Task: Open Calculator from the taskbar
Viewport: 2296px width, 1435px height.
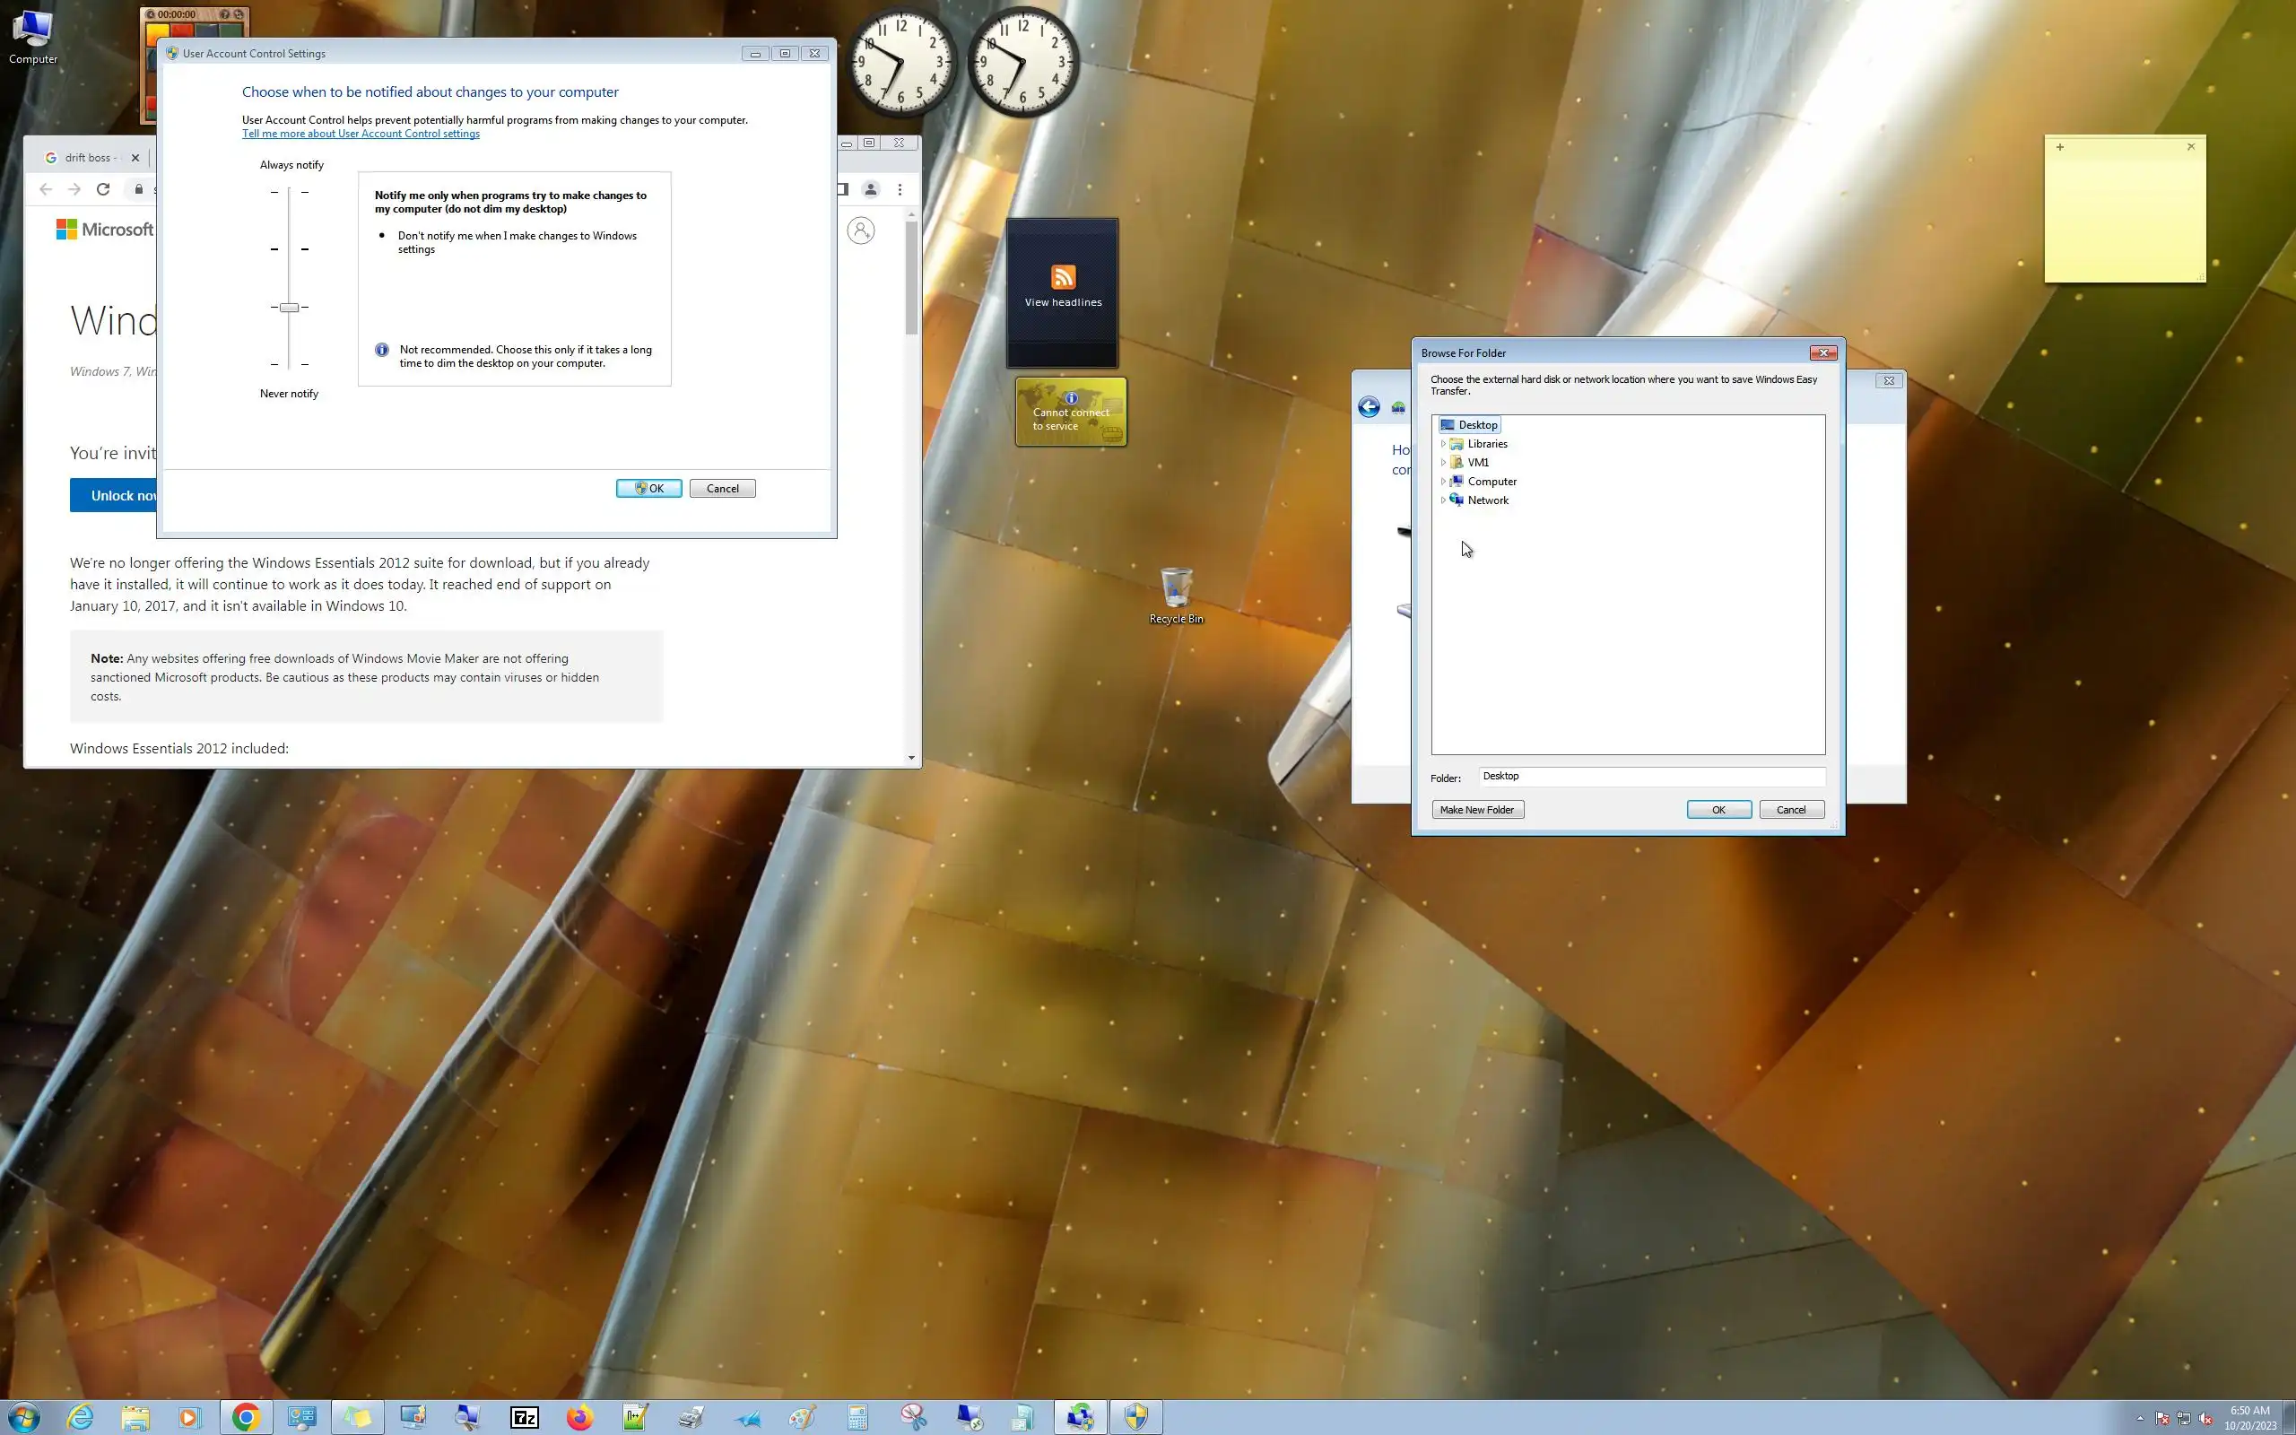Action: coord(857,1417)
